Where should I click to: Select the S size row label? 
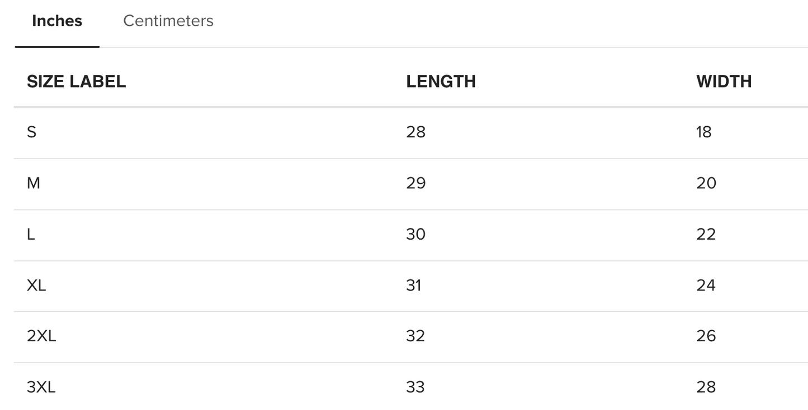coord(32,132)
